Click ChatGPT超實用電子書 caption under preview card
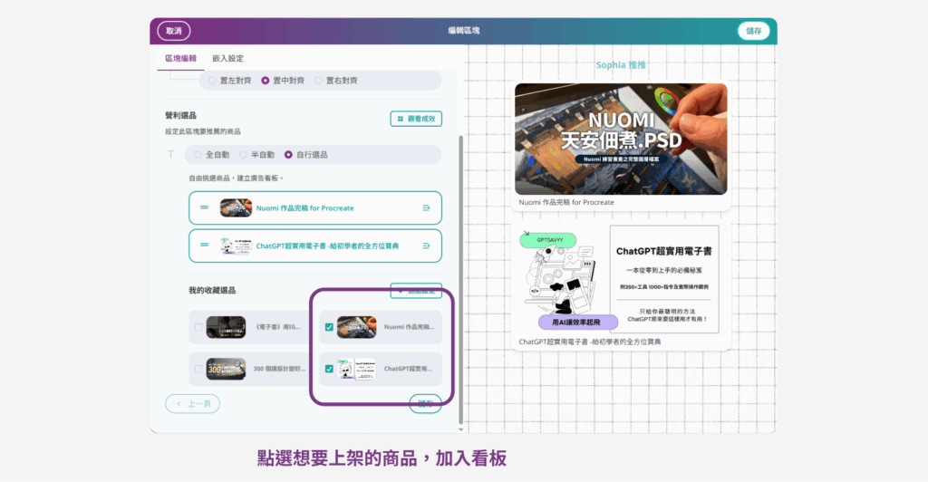The width and height of the screenshot is (928, 482). tap(589, 342)
